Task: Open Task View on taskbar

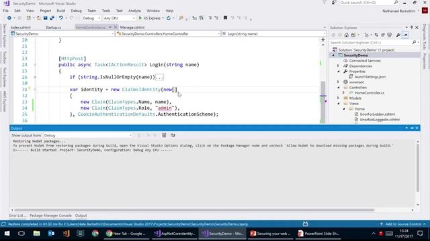Action: pyautogui.click(x=21, y=234)
